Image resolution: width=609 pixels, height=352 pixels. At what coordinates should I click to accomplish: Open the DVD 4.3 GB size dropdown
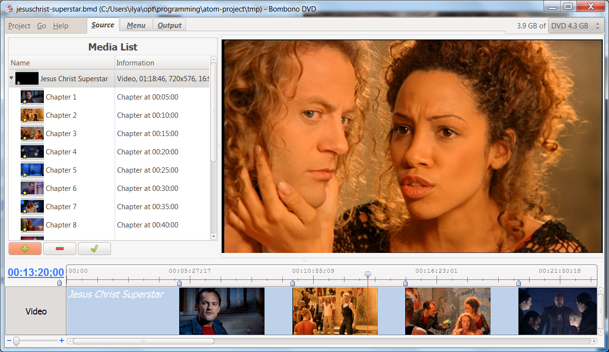pos(576,26)
